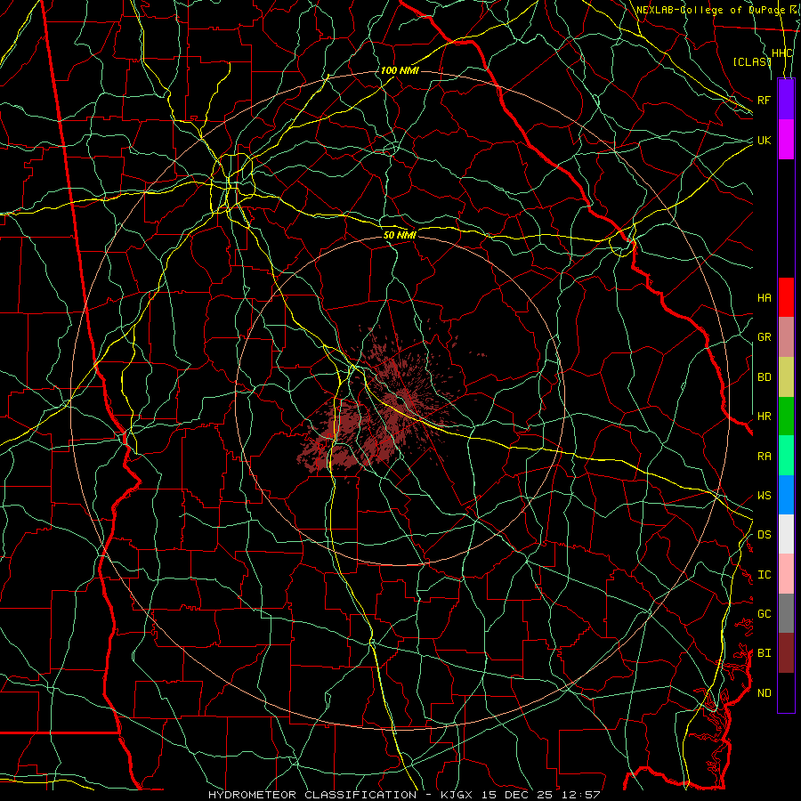Click the BI legend label
The image size is (801, 801).
pos(764,653)
